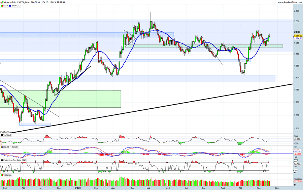Click the Projection Oszillator legend icon

click(2, 160)
